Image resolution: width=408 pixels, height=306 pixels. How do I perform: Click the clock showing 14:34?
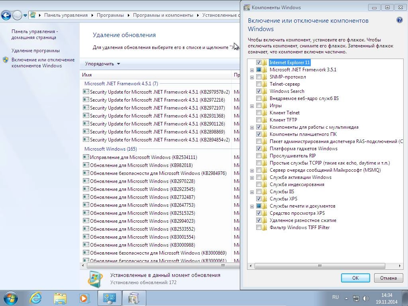click(x=386, y=295)
